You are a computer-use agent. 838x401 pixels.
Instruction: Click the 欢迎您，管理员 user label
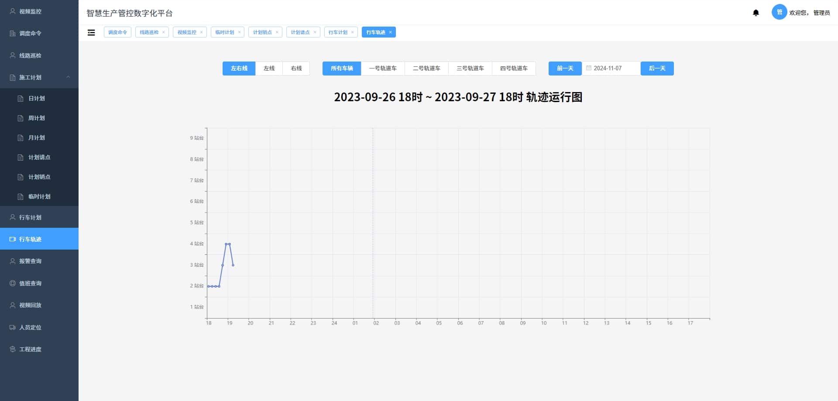tap(810, 13)
